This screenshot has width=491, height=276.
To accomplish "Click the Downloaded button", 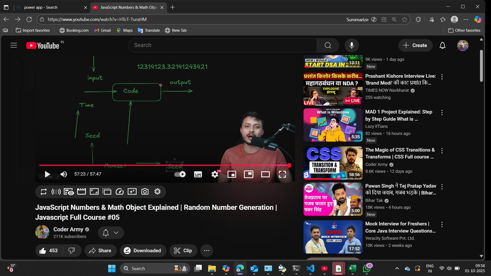I will click(143, 251).
